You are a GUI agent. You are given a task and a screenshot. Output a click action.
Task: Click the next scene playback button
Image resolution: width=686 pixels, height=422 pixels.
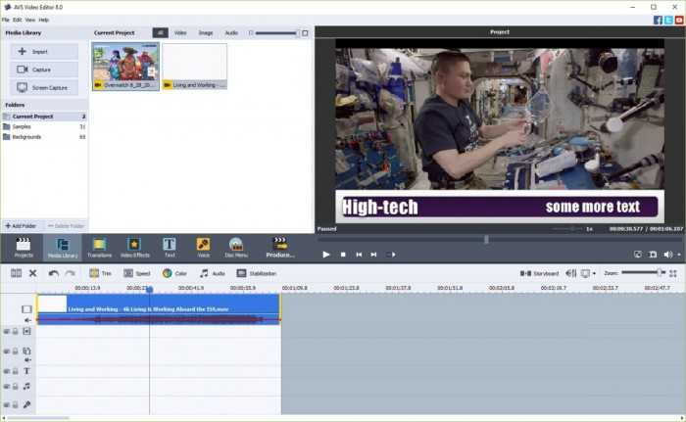point(391,254)
